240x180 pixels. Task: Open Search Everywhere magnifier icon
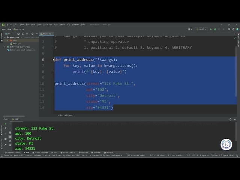[229, 29]
